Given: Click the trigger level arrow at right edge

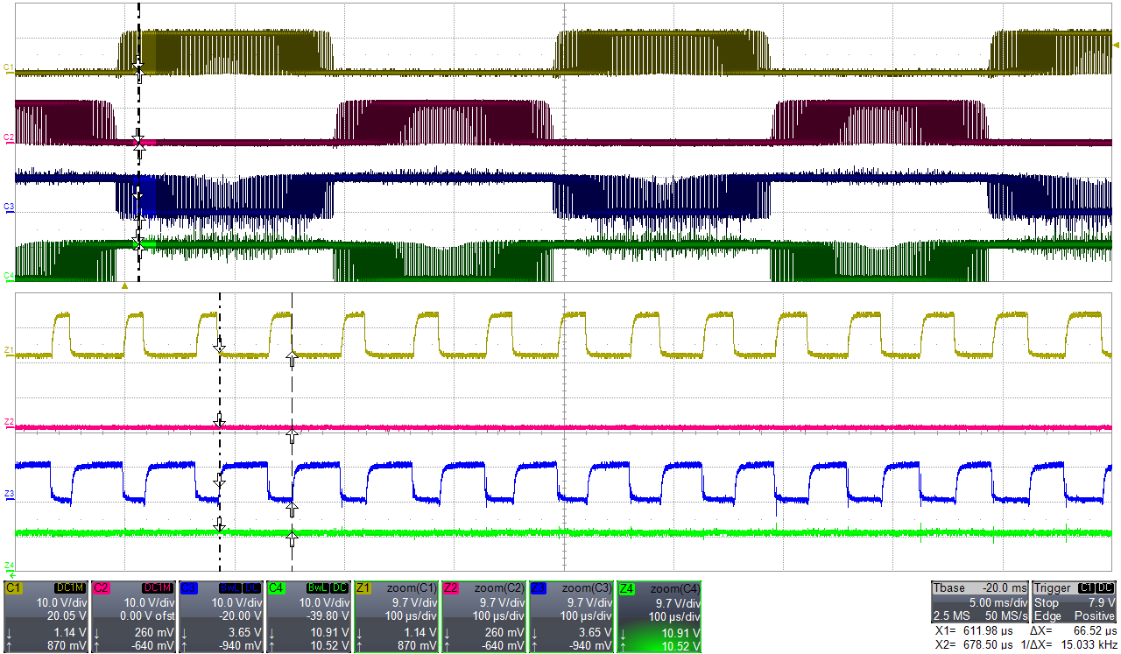Looking at the screenshot, I should point(1115,45).
